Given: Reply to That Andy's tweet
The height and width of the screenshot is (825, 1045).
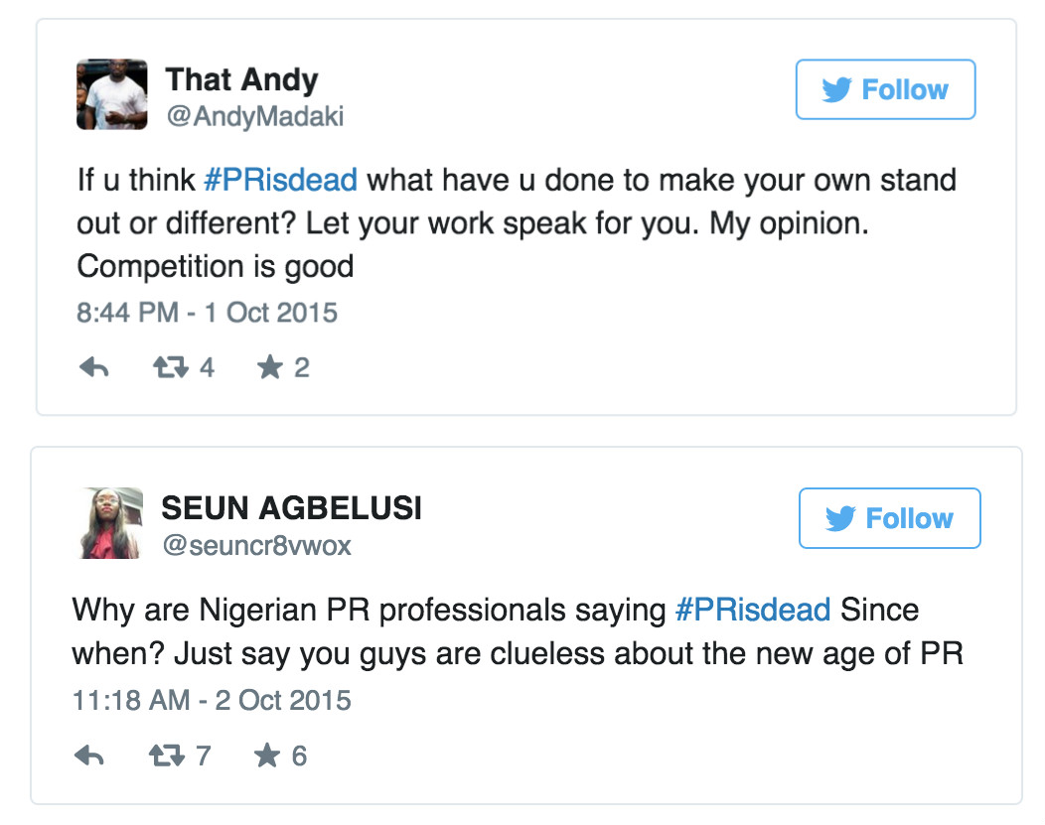Looking at the screenshot, I should point(92,368).
